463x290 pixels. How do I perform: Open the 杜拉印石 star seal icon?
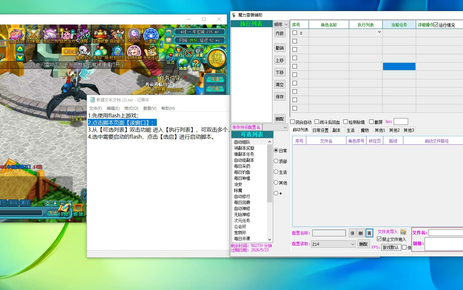pos(117,53)
